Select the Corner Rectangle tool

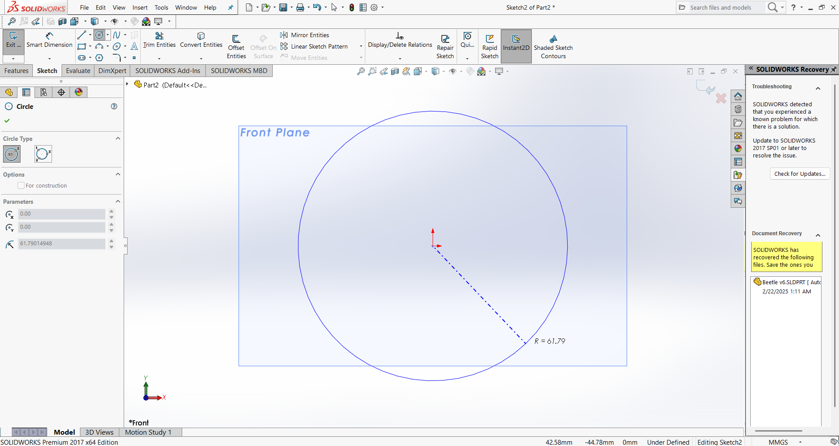coord(82,46)
